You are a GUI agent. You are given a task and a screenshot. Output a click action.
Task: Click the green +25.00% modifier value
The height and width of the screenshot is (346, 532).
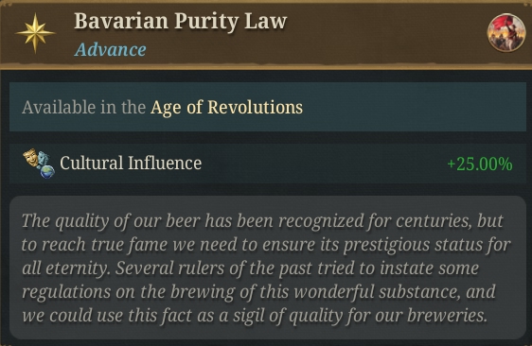tap(480, 164)
